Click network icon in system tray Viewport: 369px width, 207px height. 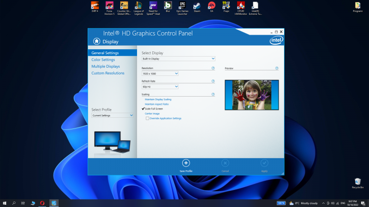click(337, 203)
